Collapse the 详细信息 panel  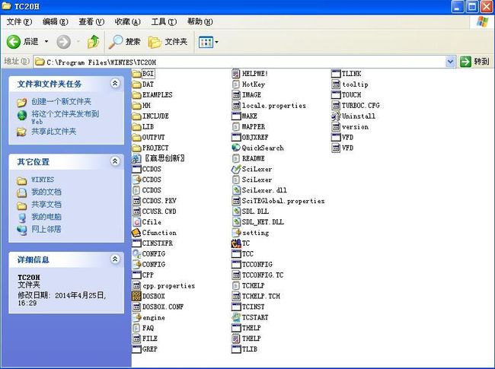[x=115, y=259]
